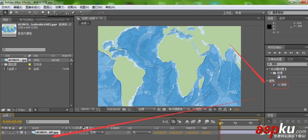Click the Project panel trash icon
Image resolution: width=308 pixels, height=140 pixels.
click(30, 110)
